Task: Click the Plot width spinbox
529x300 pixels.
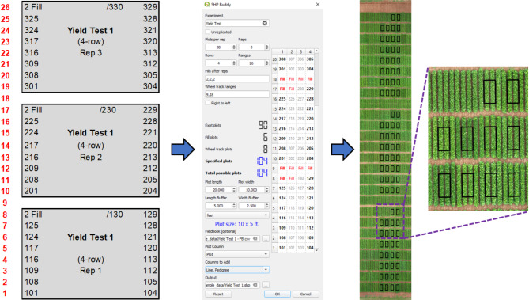Action: (254, 190)
